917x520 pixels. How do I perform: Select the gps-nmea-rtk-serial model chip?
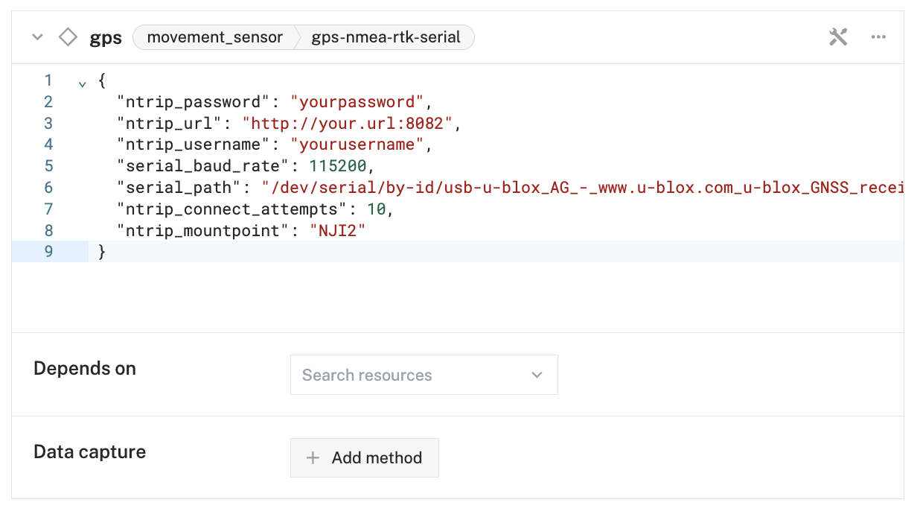pos(386,37)
